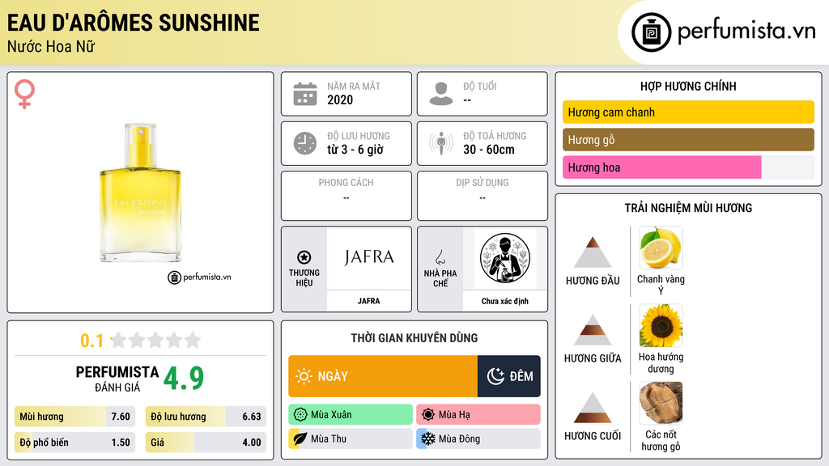Viewport: 829px width, 466px height.
Task: Click the Độ phổ biến 1.50 score bar
Action: [x=74, y=443]
